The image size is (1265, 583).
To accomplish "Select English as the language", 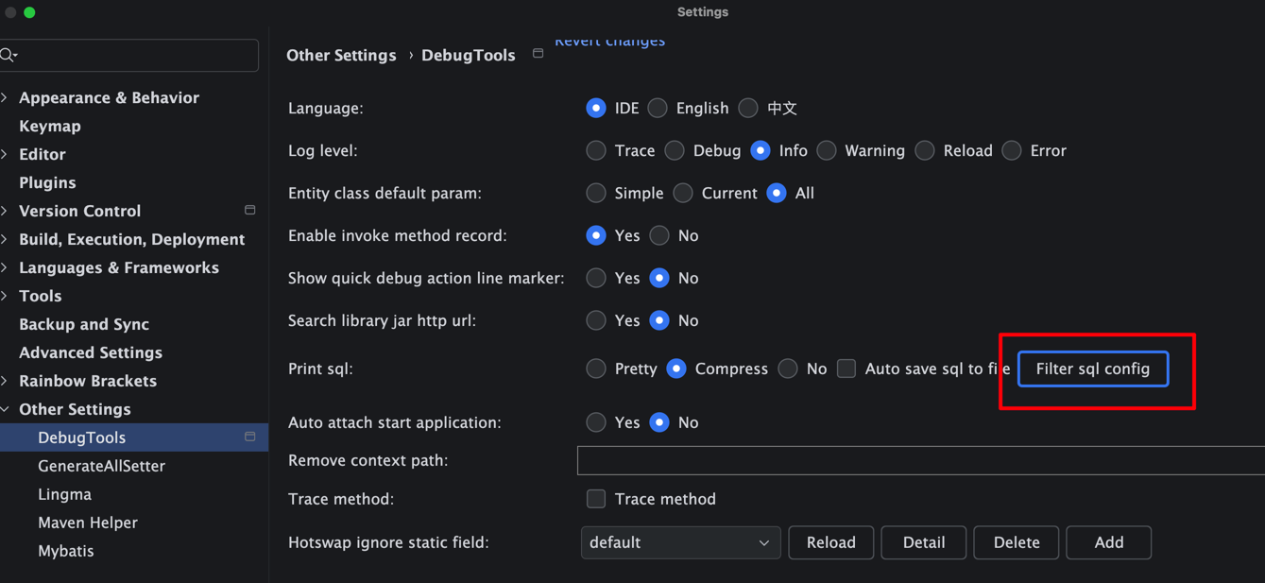I will (657, 108).
